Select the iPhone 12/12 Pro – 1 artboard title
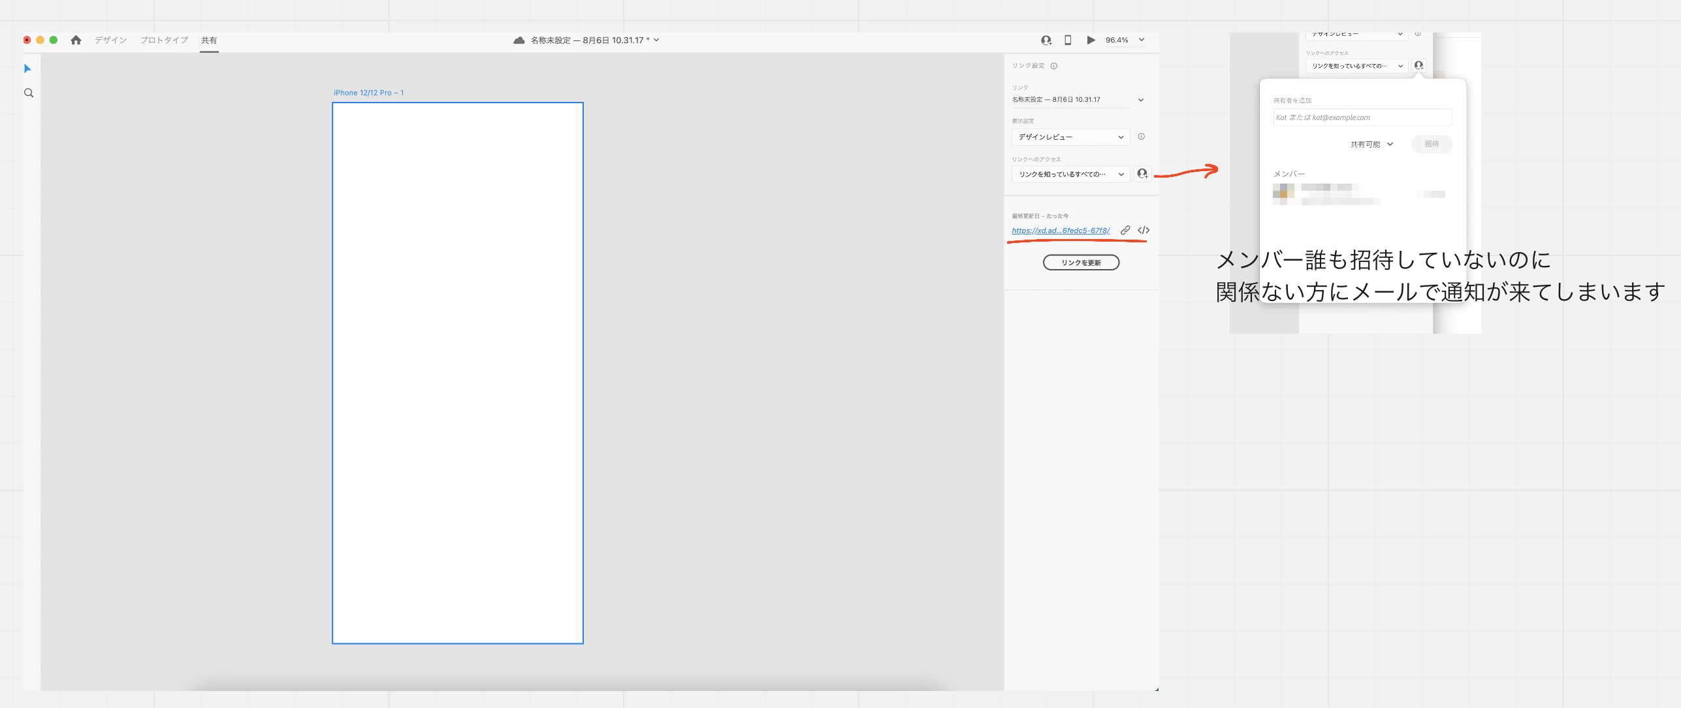This screenshot has height=708, width=1681. (x=368, y=93)
